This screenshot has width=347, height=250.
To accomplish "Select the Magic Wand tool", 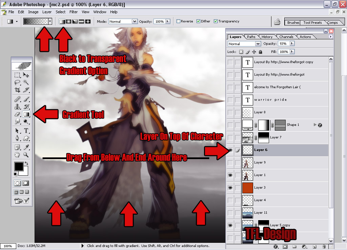I will pos(26,82).
